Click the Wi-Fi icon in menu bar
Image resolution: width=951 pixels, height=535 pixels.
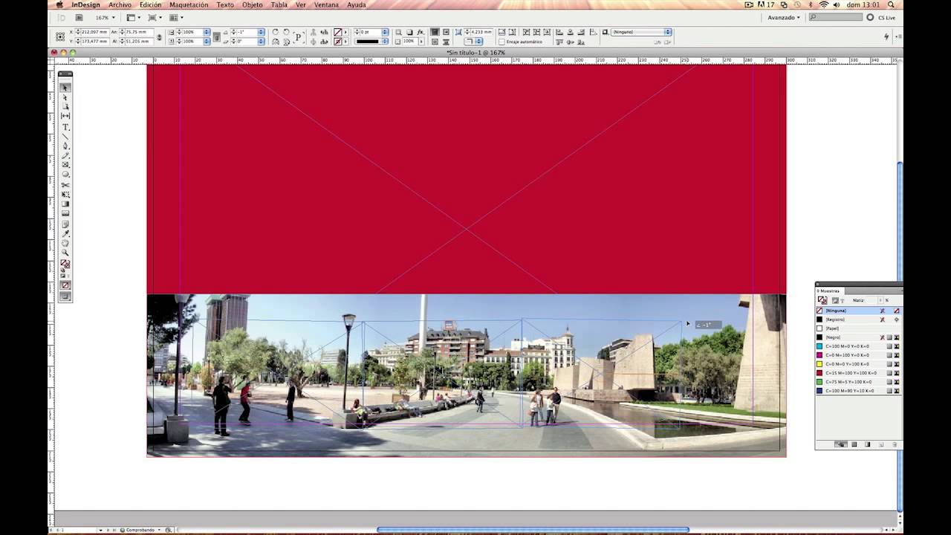tap(824, 4)
